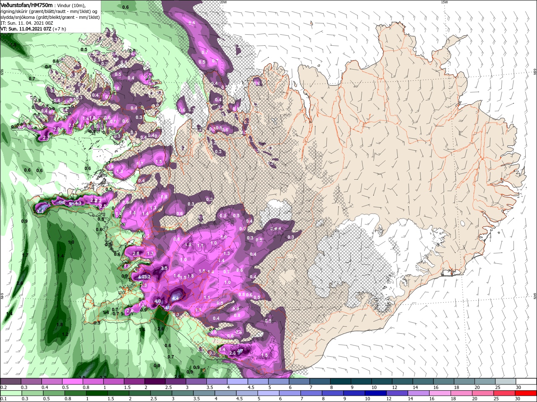Image resolution: width=537 pixels, height=402 pixels.
Task: Click the lavender 5 swatch in rain legend
Action: [x=268, y=393]
